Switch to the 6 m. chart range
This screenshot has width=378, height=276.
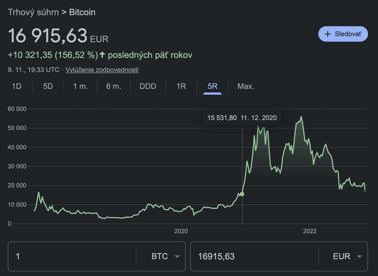tap(114, 86)
